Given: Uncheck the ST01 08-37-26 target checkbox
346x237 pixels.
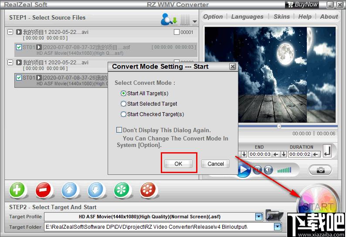Looking at the screenshot, I should [19, 77].
